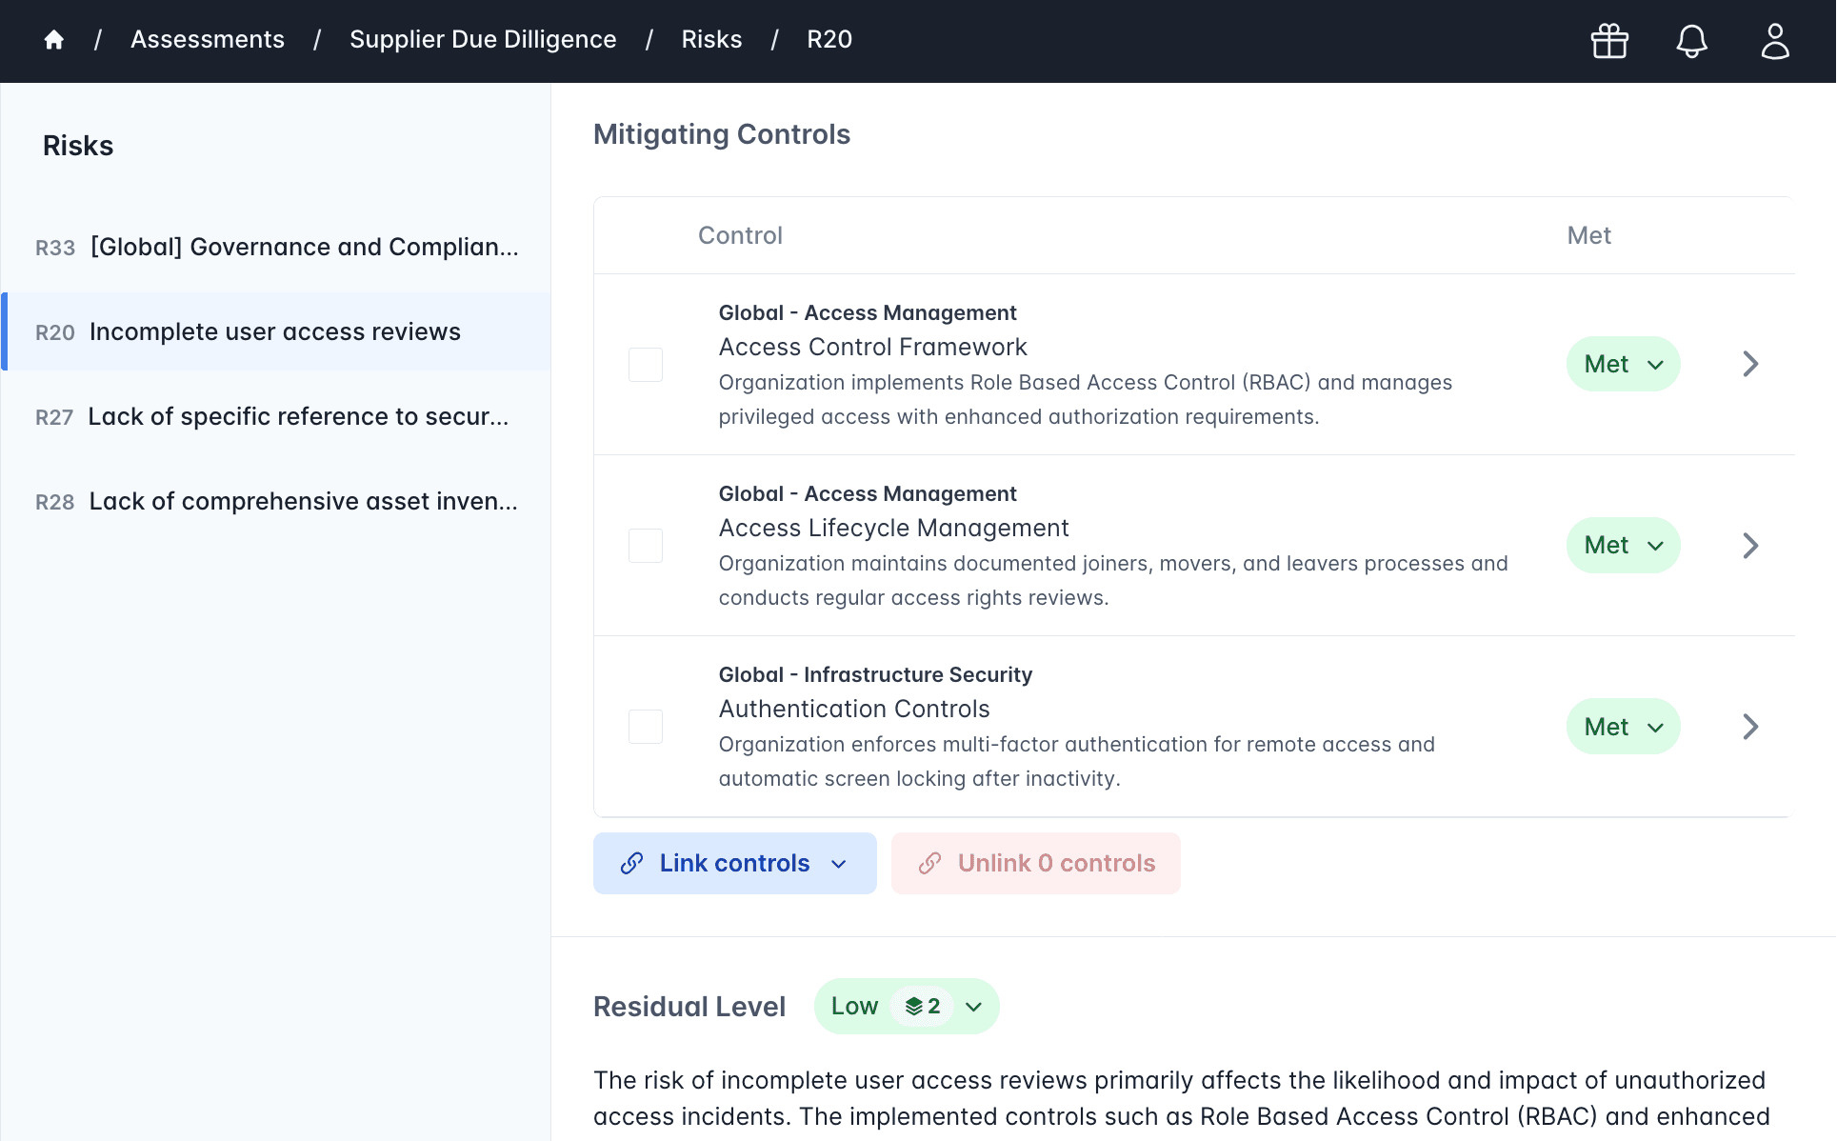This screenshot has height=1141, width=1837.
Task: Click the layers icon in Residual Level badge
Action: 914,1006
